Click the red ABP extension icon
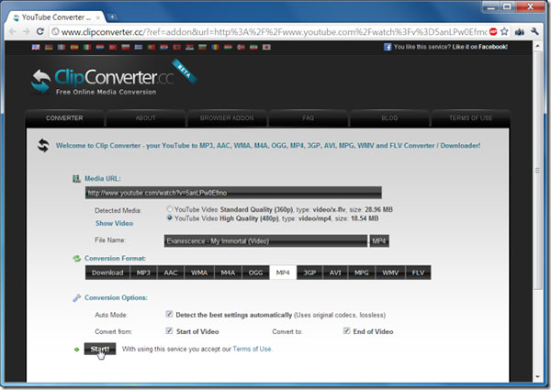The image size is (551, 390). 493,31
